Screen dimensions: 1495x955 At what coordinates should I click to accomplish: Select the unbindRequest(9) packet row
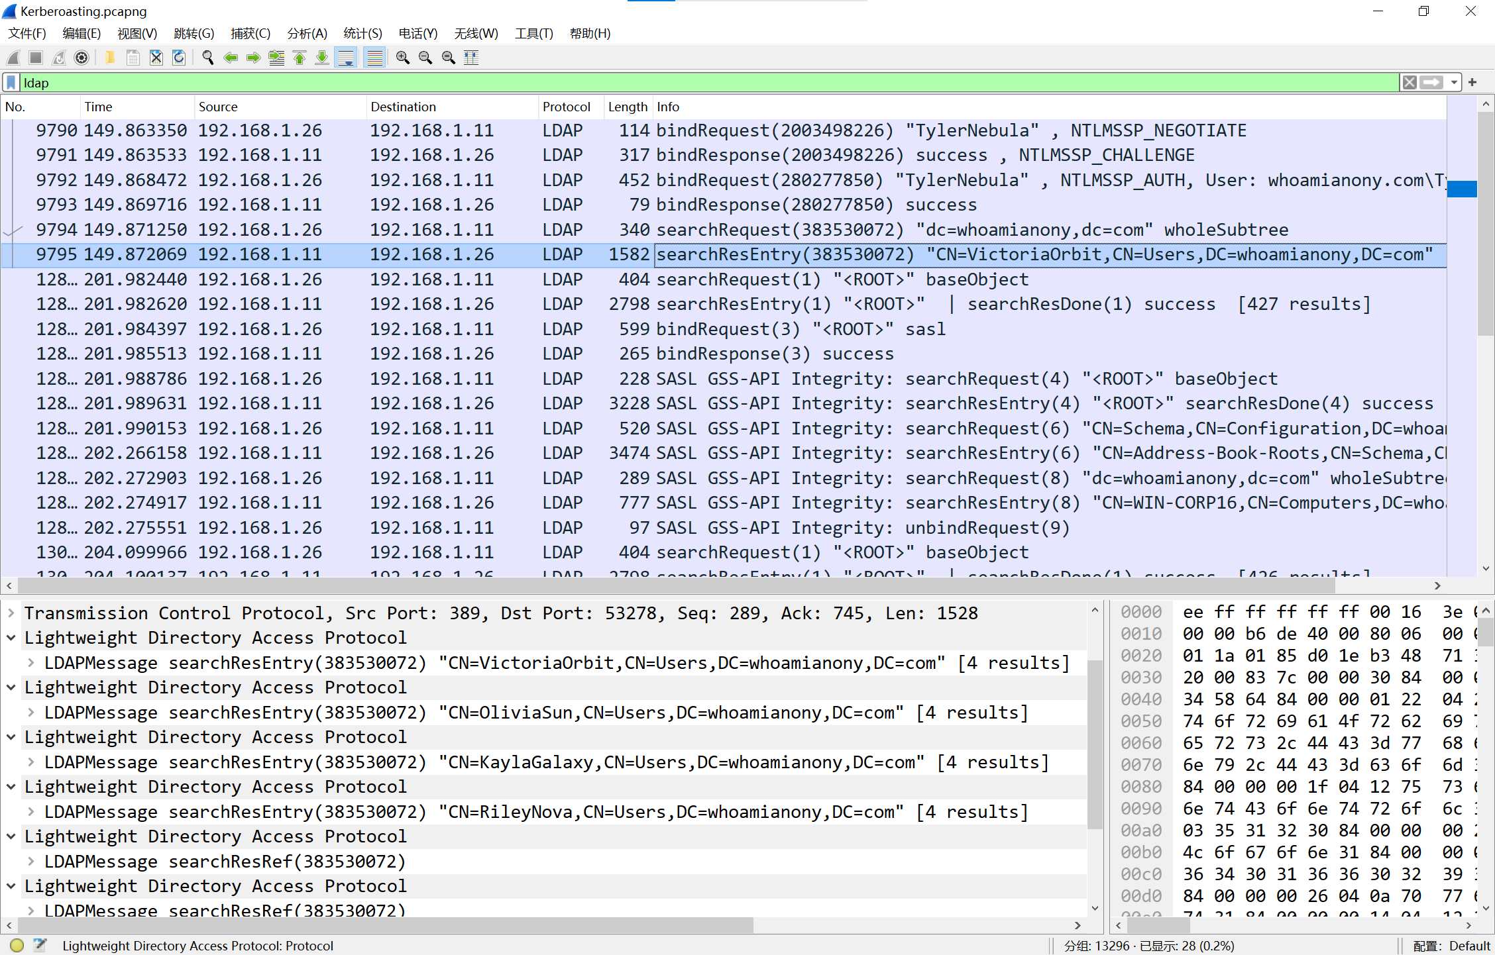pos(724,528)
